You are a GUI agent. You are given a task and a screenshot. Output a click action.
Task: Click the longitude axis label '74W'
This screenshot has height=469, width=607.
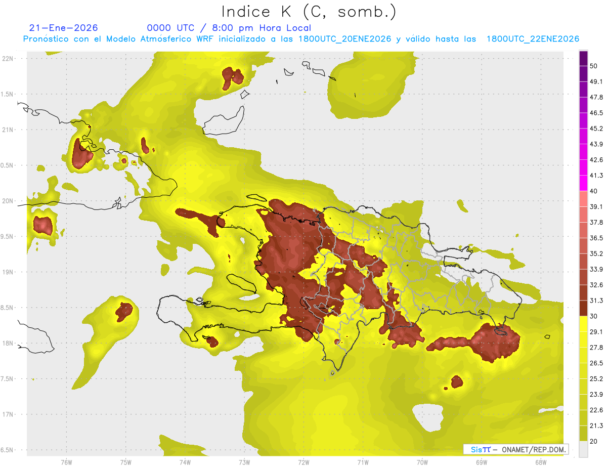click(x=185, y=462)
